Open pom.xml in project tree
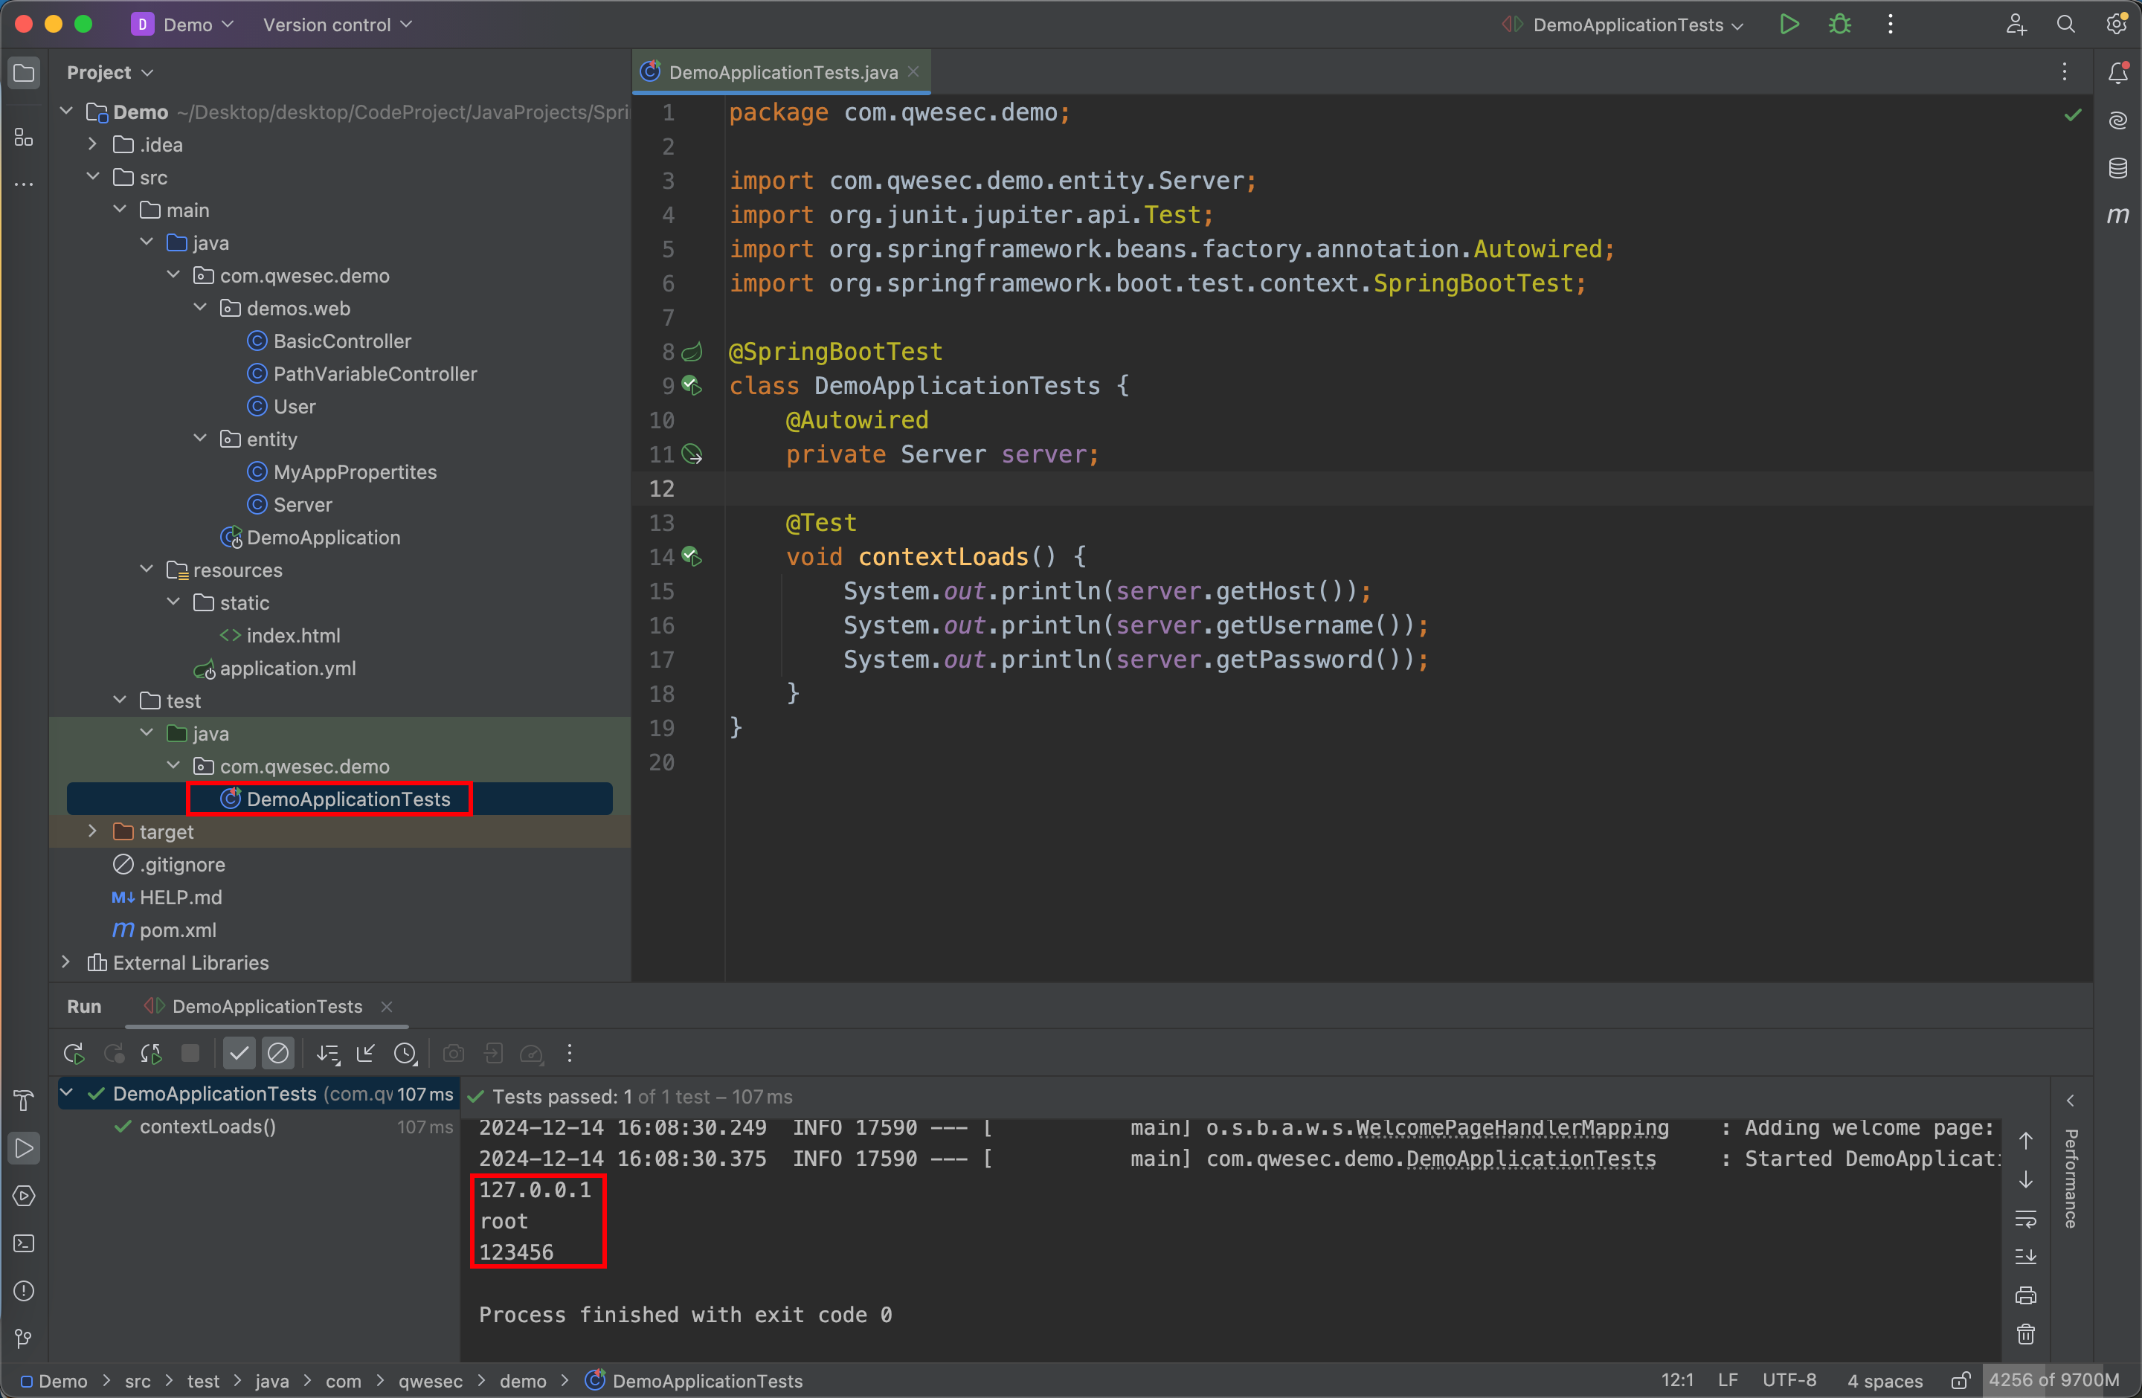Image resolution: width=2142 pixels, height=1398 pixels. click(177, 930)
